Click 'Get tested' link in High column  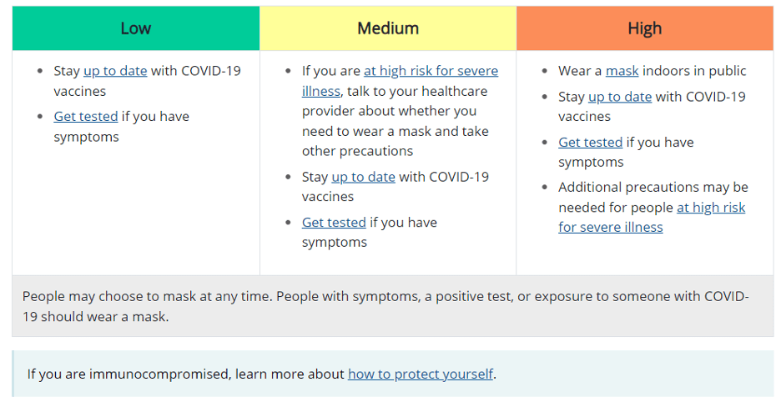pyautogui.click(x=590, y=143)
